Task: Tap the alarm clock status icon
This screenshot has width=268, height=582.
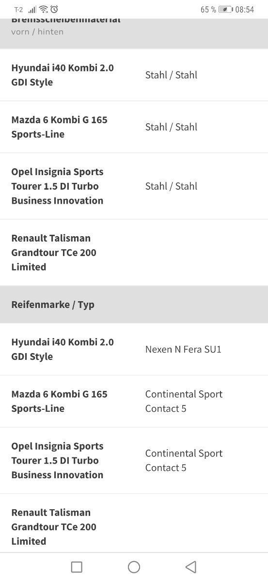Action: tap(54, 9)
